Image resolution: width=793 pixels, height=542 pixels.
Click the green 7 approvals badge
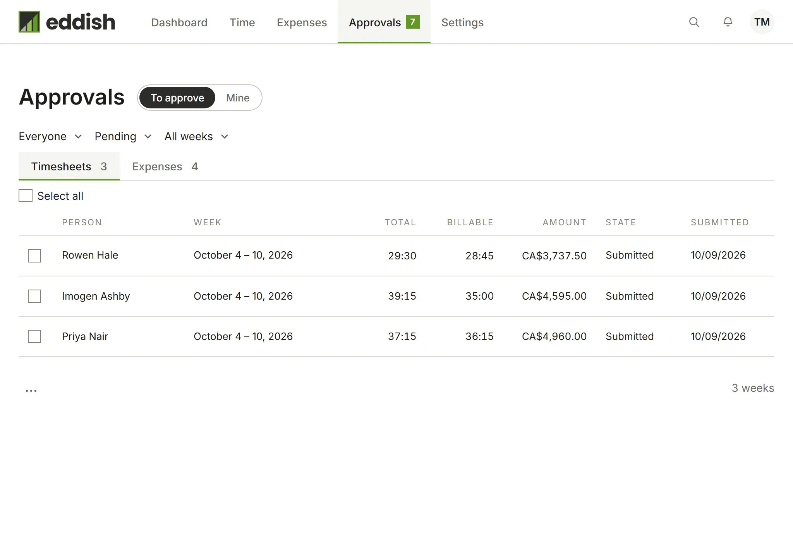413,22
